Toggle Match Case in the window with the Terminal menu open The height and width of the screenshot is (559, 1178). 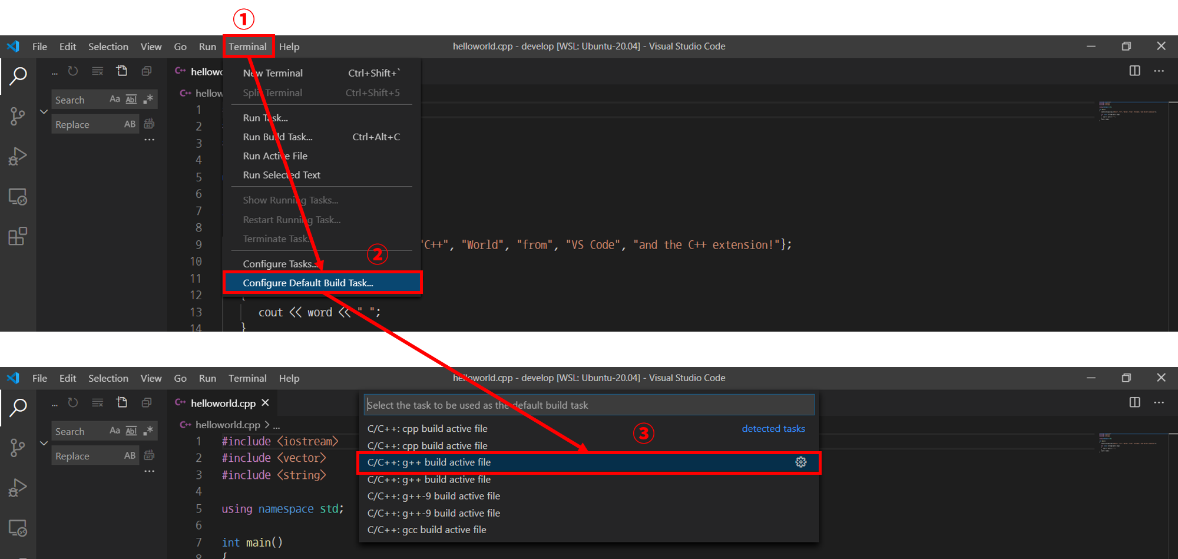tap(115, 99)
